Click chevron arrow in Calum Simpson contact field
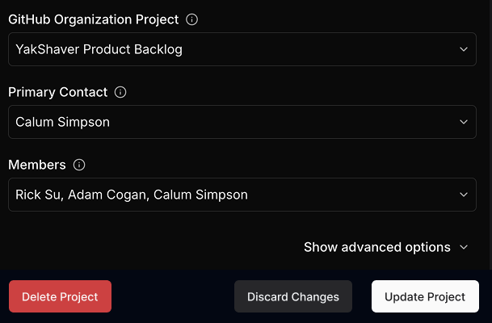492x323 pixels. tap(464, 122)
